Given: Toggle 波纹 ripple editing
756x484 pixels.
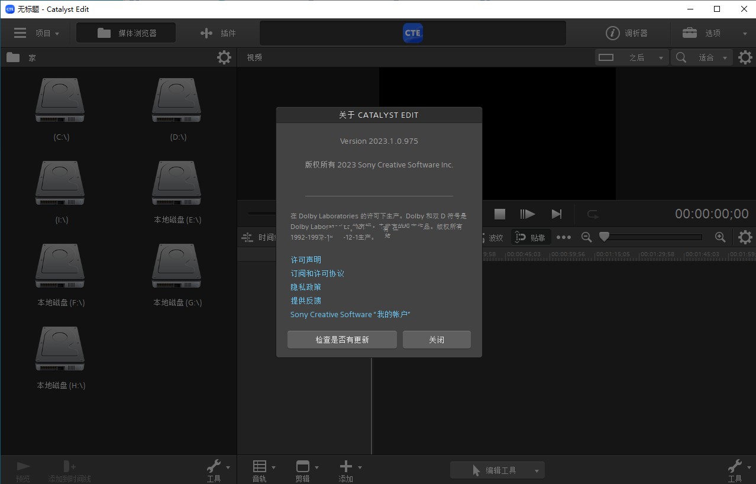Looking at the screenshot, I should [496, 237].
